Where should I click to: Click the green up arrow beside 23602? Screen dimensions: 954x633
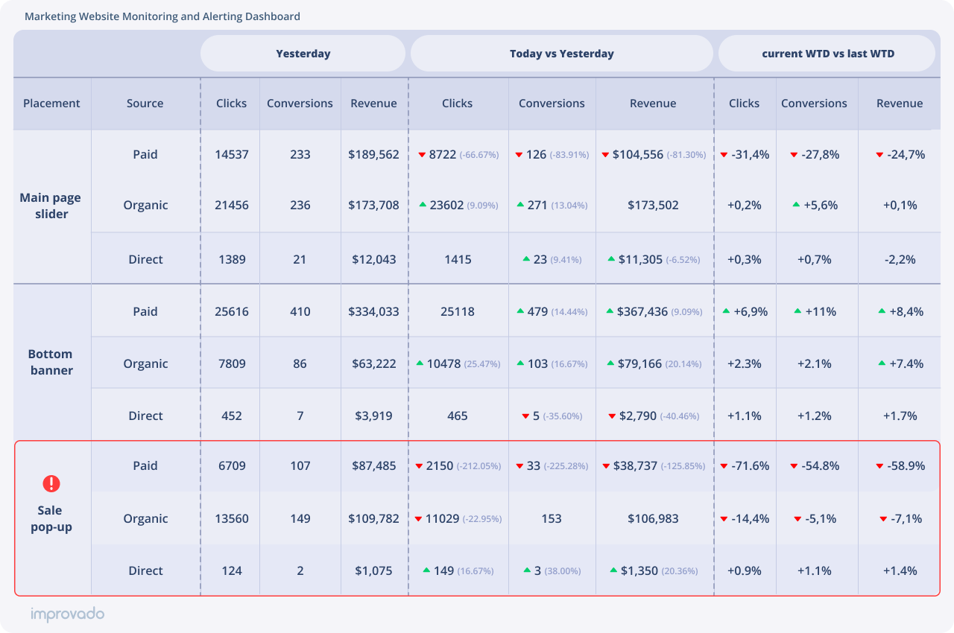(x=423, y=205)
